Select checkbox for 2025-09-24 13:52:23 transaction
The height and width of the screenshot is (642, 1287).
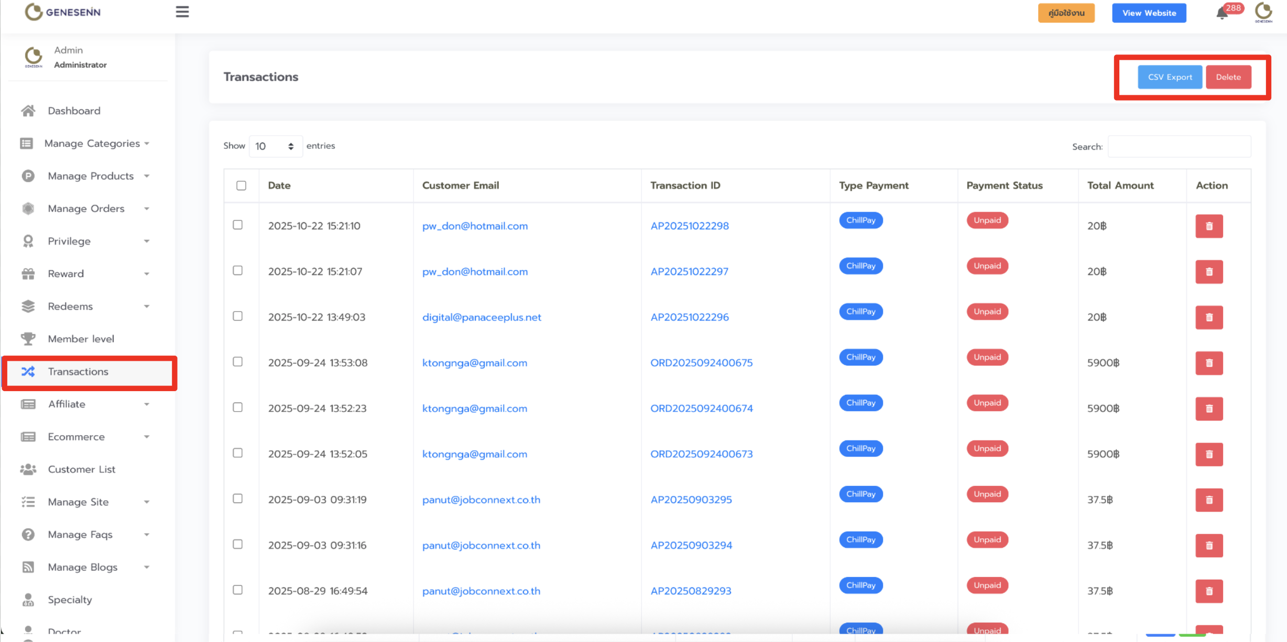(x=238, y=407)
